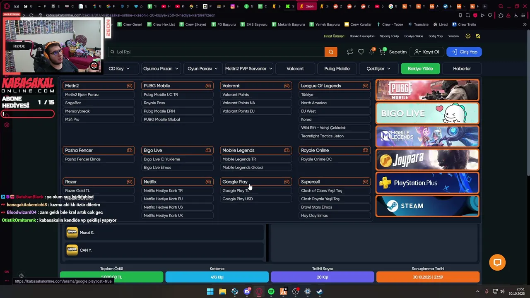The image size is (530, 298).
Task: Click the Giriş Yap login button
Action: point(464,52)
